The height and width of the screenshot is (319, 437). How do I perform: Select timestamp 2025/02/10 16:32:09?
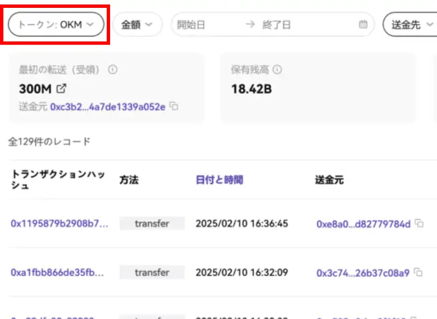(242, 272)
